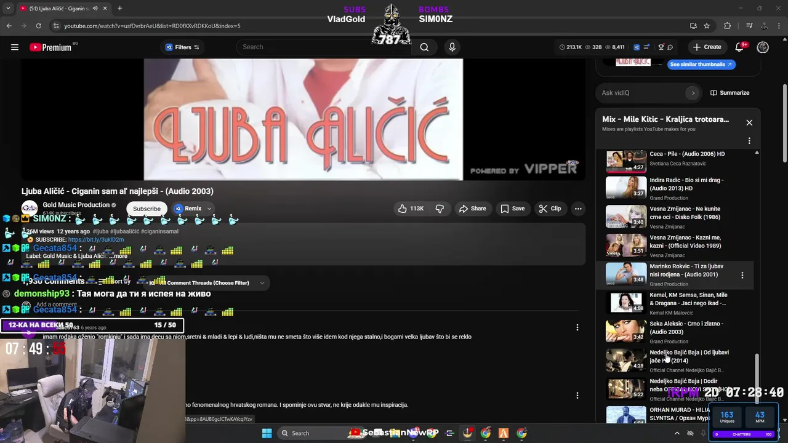The width and height of the screenshot is (788, 443).
Task: Clip the video
Action: click(x=550, y=209)
